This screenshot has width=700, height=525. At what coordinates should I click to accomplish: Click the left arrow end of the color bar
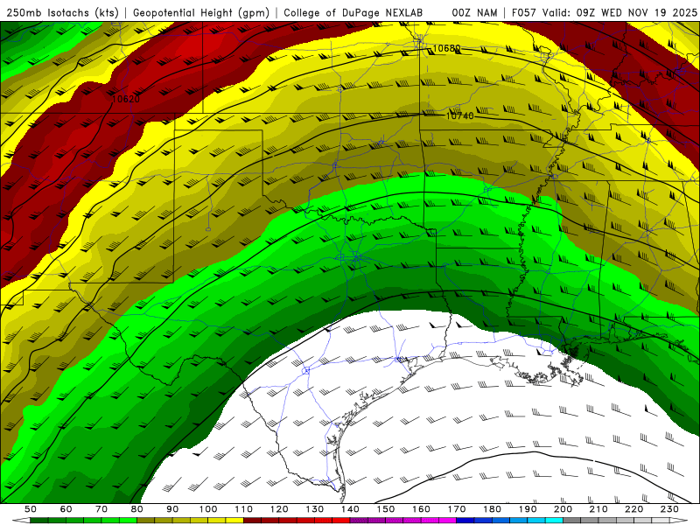(x=20, y=521)
